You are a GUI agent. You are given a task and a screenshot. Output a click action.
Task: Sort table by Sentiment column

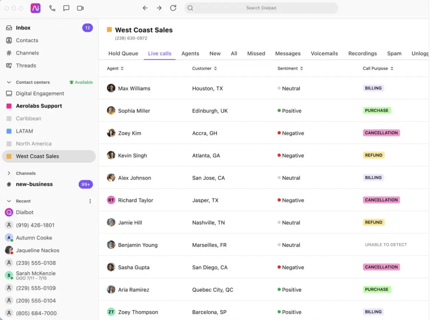coord(290,68)
